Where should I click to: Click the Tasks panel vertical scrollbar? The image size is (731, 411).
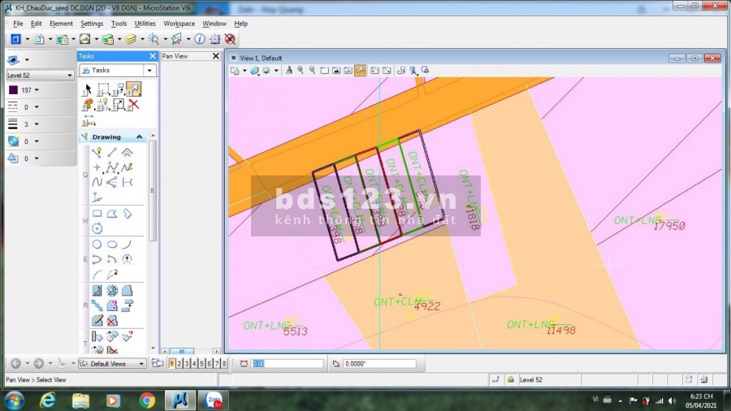[x=153, y=191]
